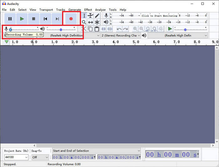Open audio position format arrow
Screen dimensions: 219x167
pos(198,154)
